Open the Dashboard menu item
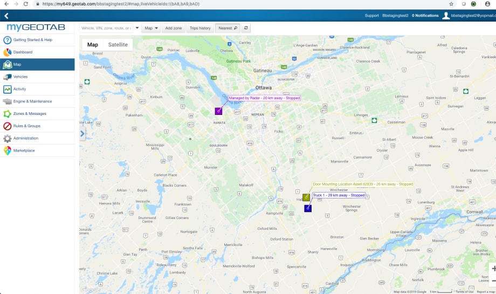Viewport: 496px width, 294px height. coord(37,52)
